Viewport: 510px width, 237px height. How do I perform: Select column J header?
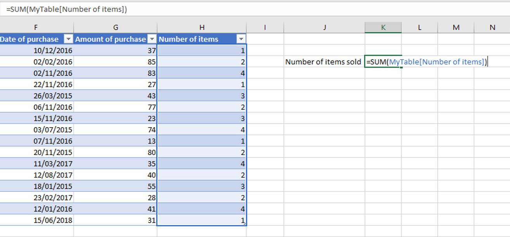point(324,27)
